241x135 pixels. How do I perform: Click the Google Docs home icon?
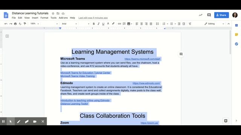[x=6, y=15]
